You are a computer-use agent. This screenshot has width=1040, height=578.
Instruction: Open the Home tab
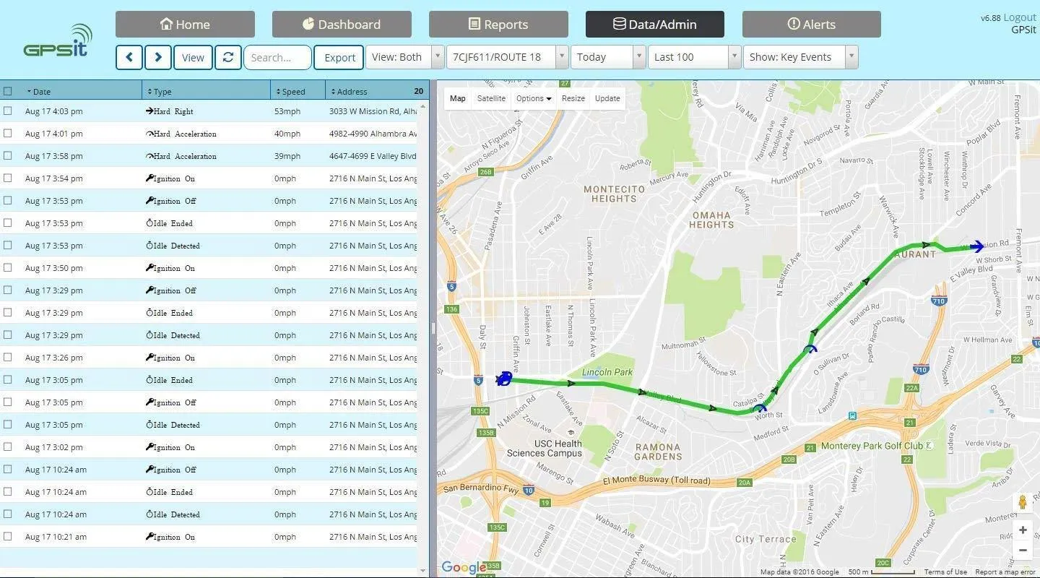(185, 24)
